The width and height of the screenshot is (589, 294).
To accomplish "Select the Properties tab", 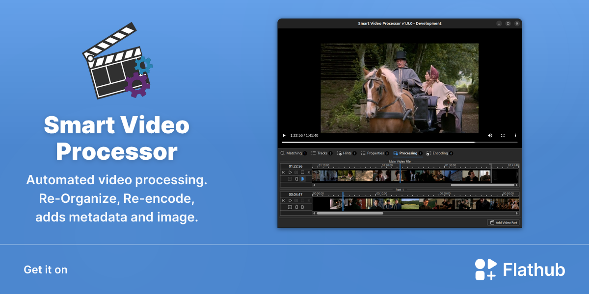I will coord(375,153).
